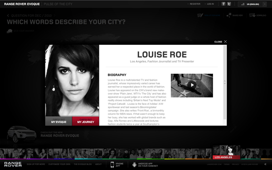Viewport: 272px width, 170px height.
Task: Click the Louise Roe name title
Action: point(162,55)
